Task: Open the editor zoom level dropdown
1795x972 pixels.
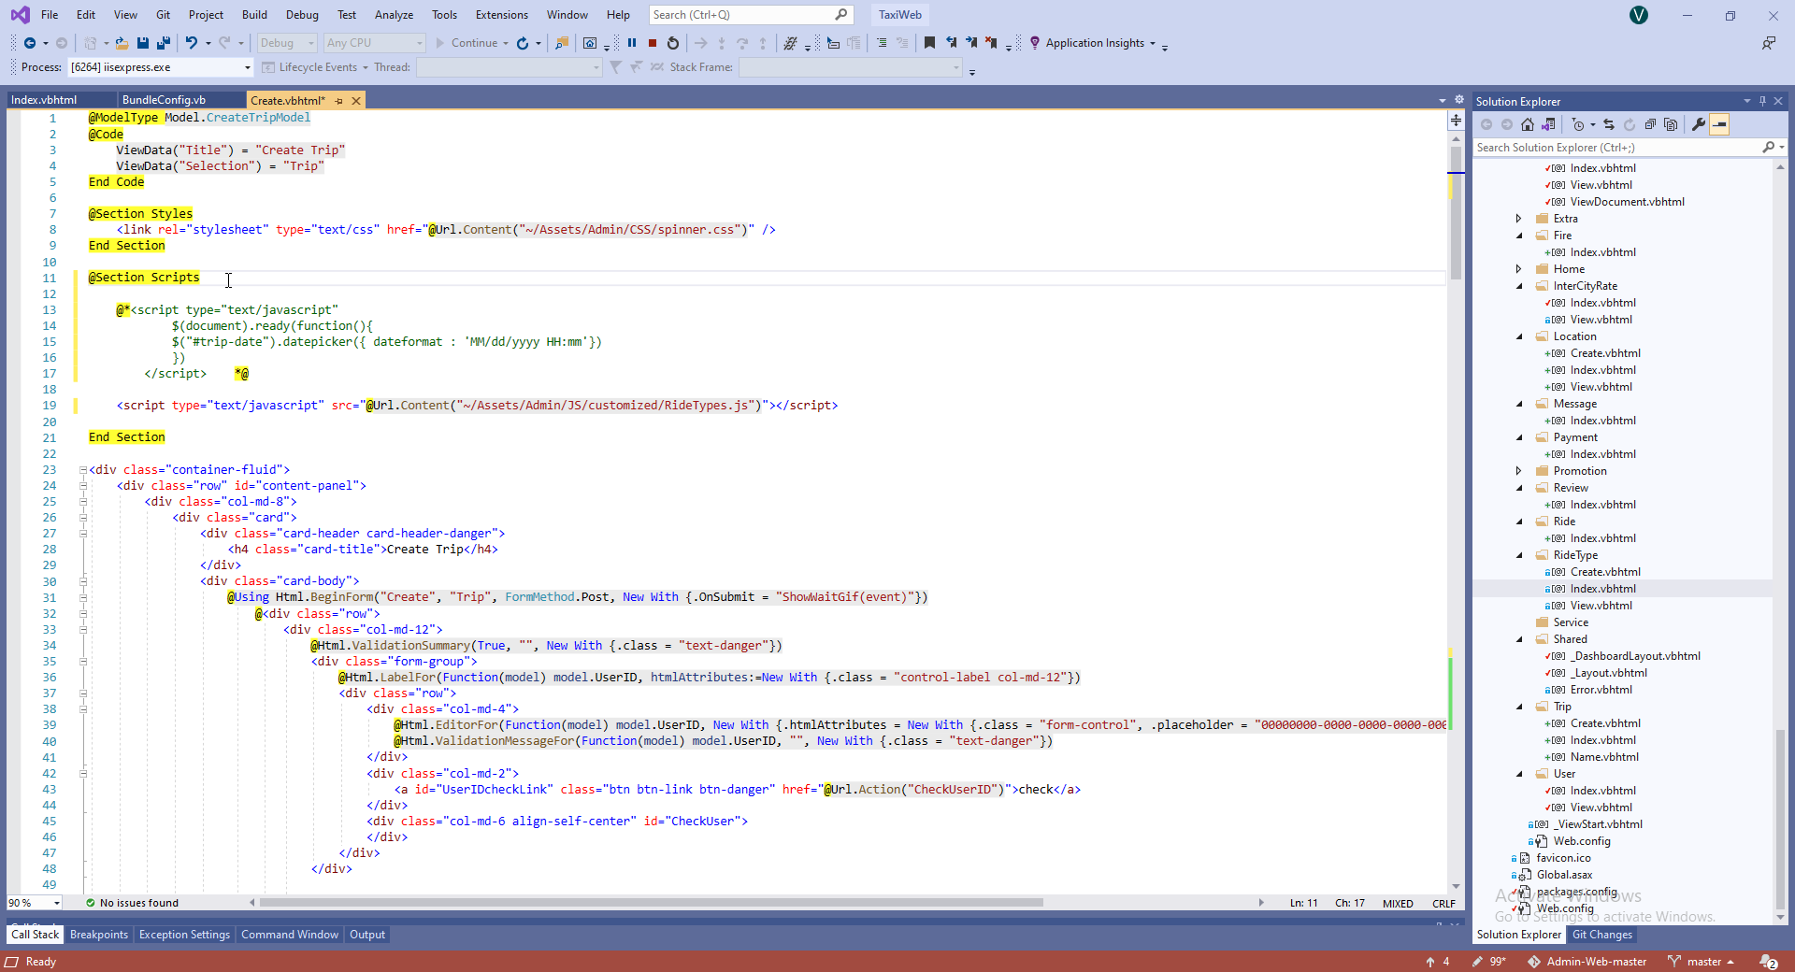Action: click(x=57, y=903)
